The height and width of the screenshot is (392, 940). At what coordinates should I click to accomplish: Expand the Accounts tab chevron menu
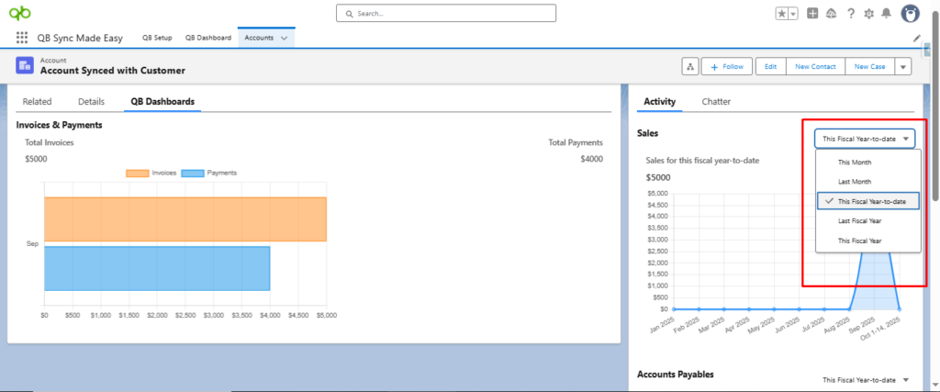click(285, 38)
